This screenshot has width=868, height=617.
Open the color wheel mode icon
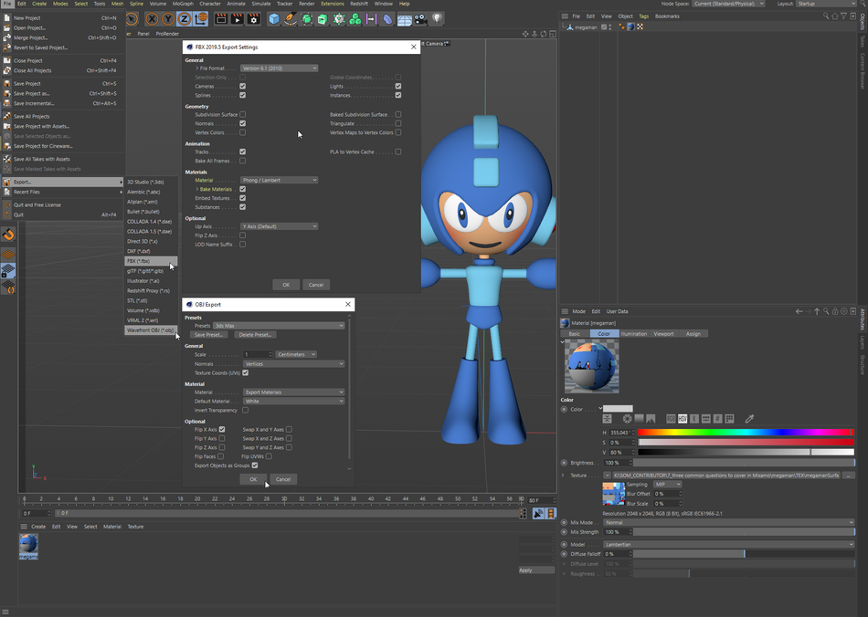(627, 419)
